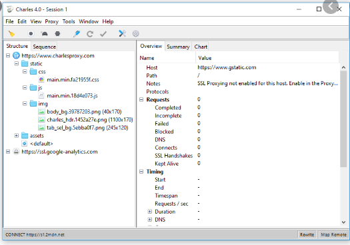Switch to the Summary tab
The width and height of the screenshot is (350, 245).
(178, 47)
